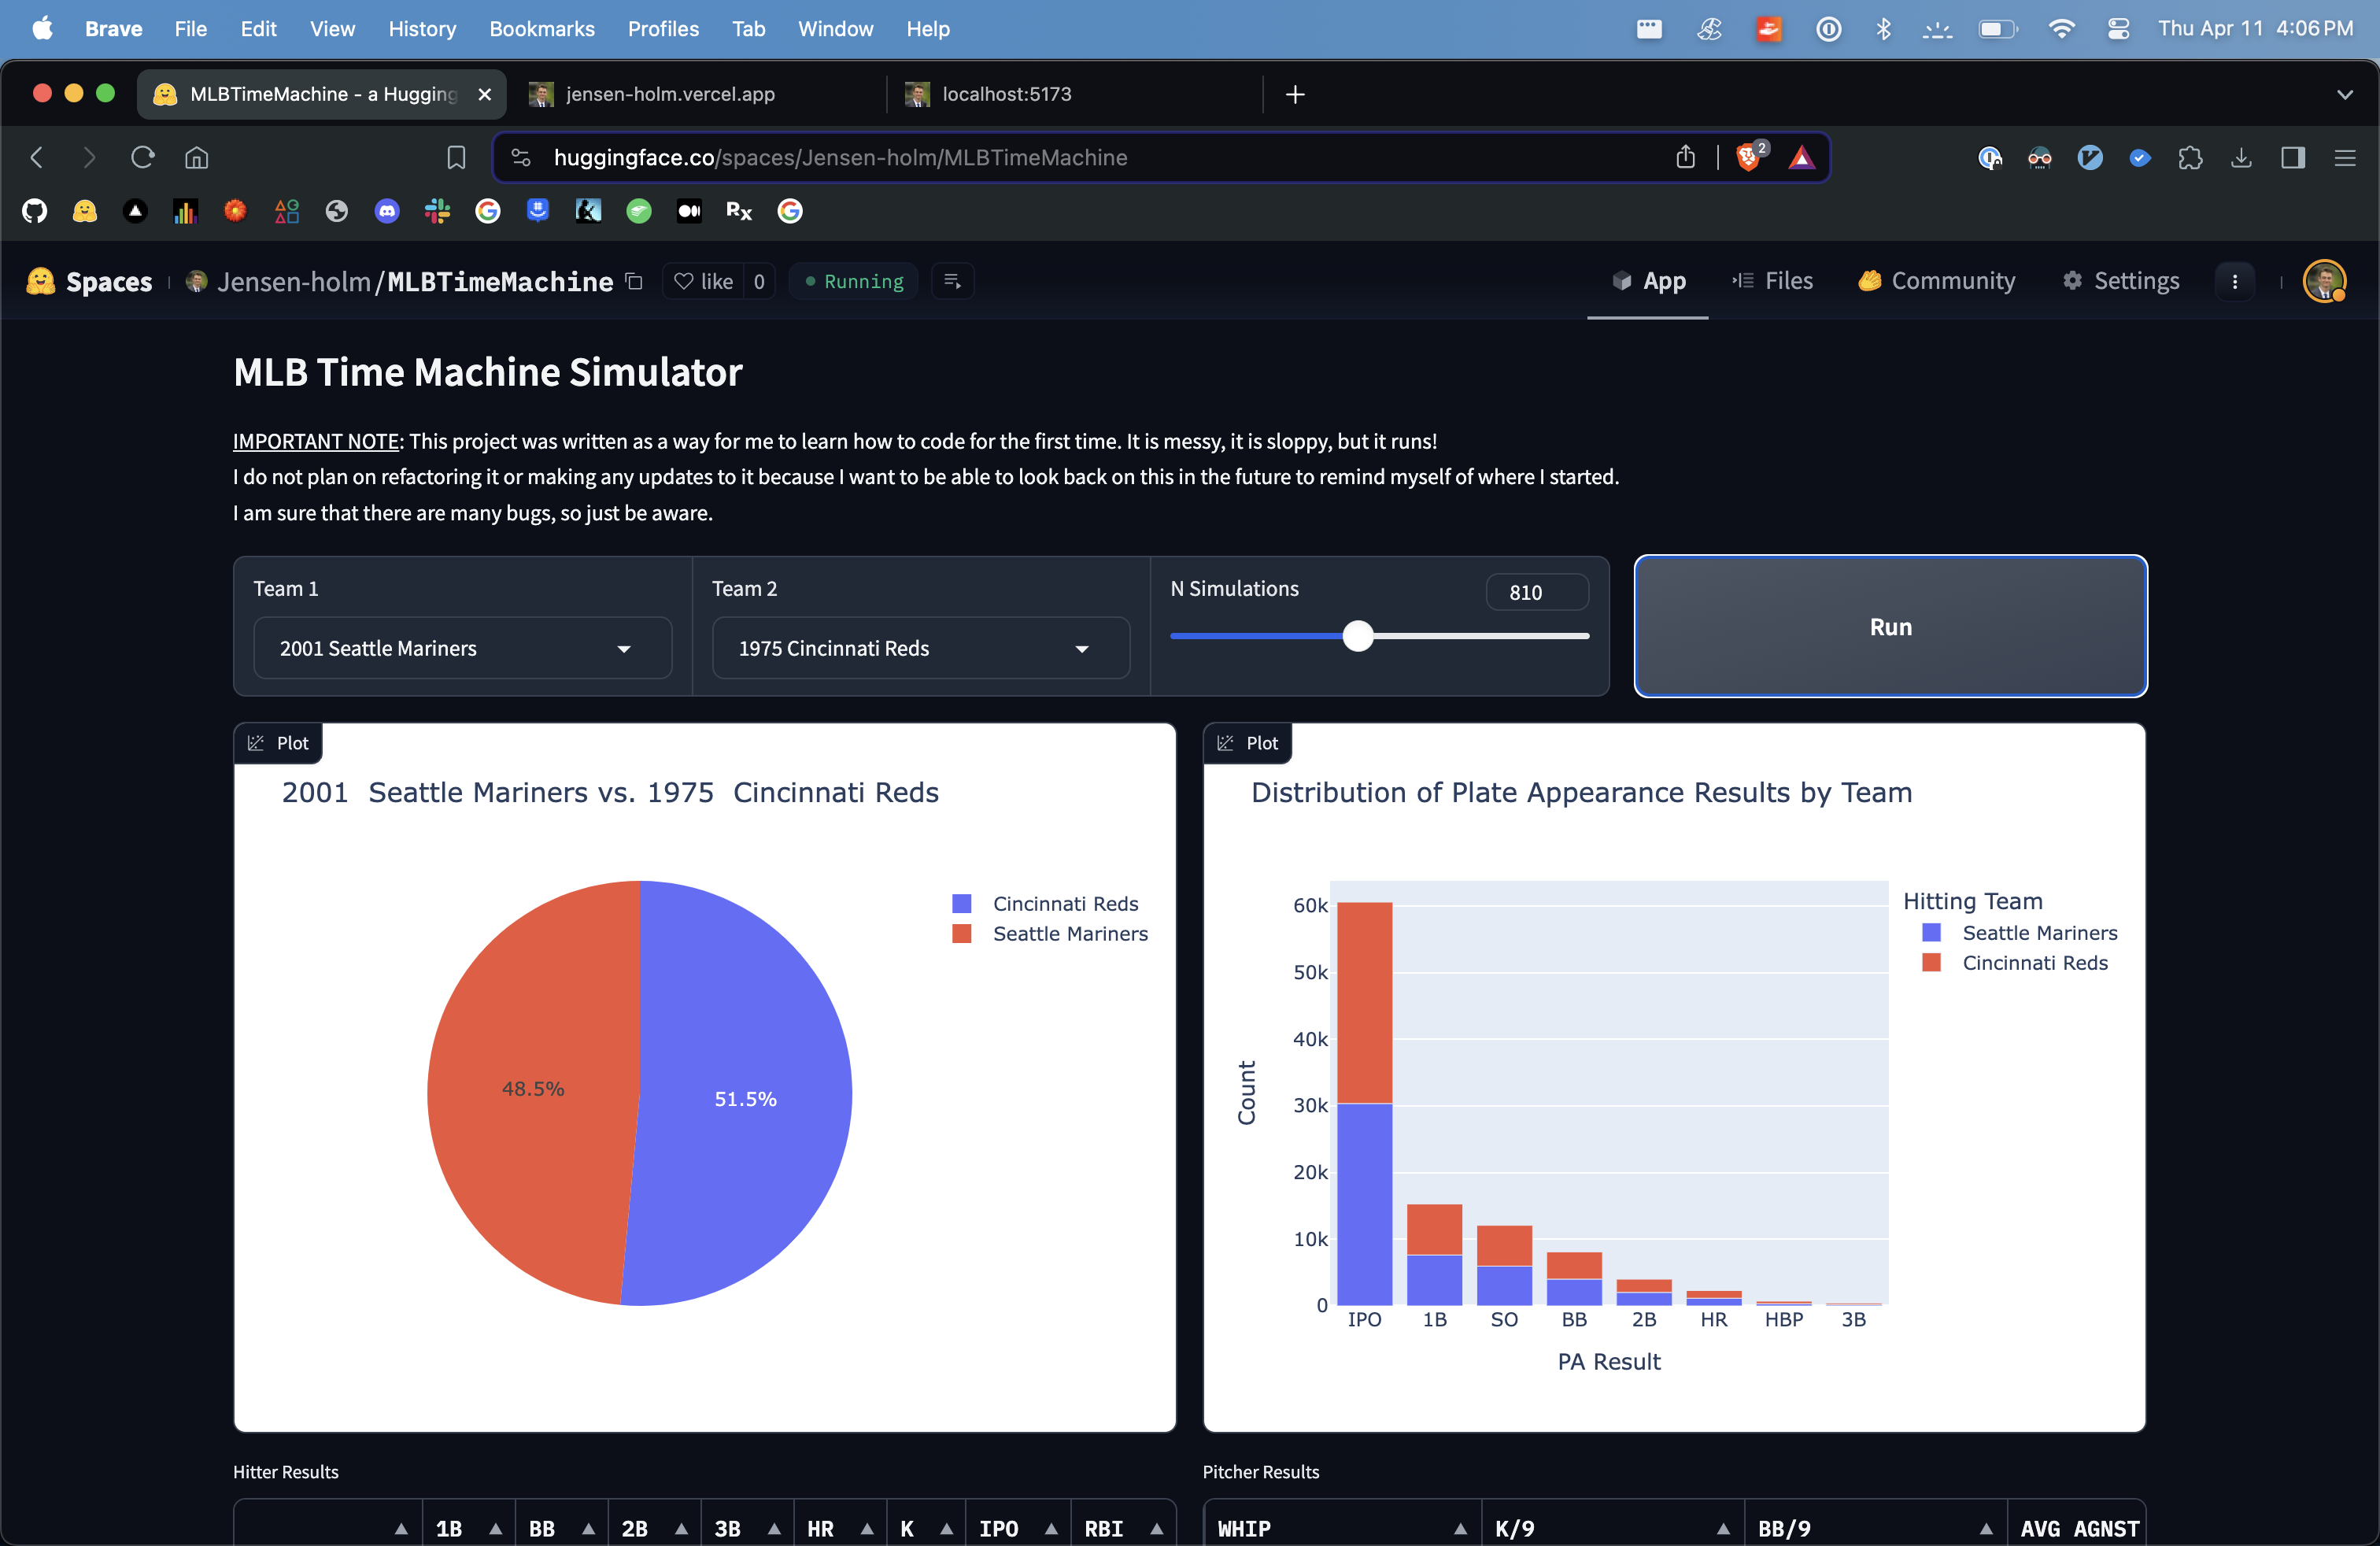Open the 1Password browser extension icon

(1990, 157)
